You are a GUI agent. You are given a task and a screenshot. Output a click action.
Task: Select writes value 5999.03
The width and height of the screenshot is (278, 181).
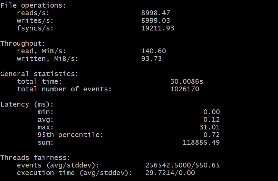coord(156,21)
